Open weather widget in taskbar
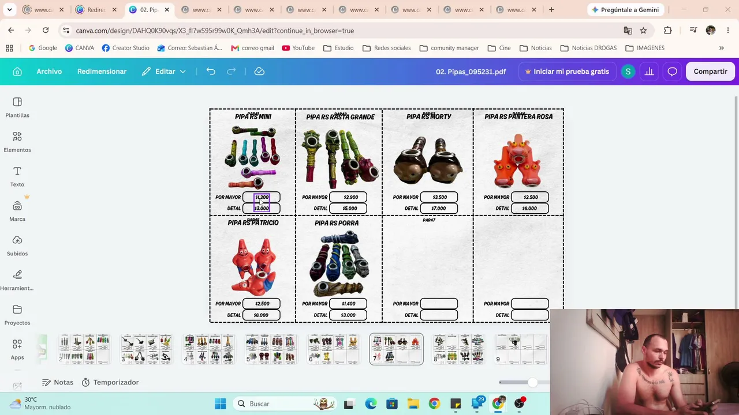739x415 pixels. point(40,403)
